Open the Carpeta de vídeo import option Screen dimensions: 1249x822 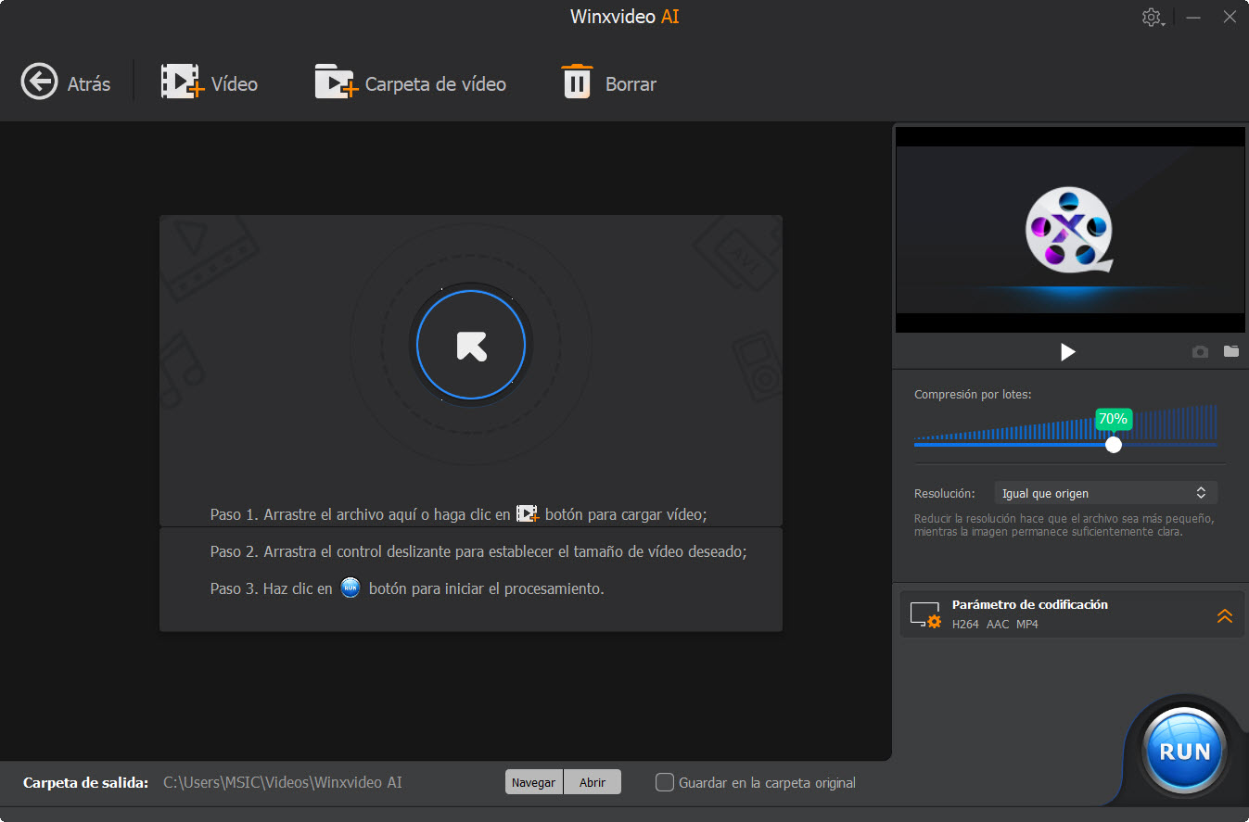click(336, 82)
